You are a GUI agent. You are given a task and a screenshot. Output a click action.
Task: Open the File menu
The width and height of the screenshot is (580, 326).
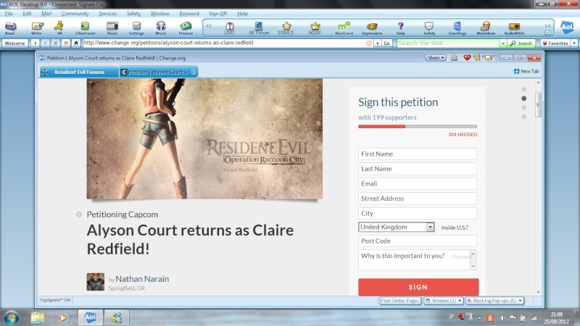[9, 13]
